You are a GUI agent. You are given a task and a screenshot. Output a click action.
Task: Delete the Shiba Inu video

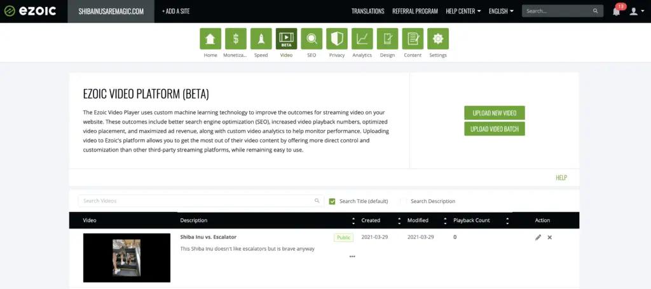550,237
